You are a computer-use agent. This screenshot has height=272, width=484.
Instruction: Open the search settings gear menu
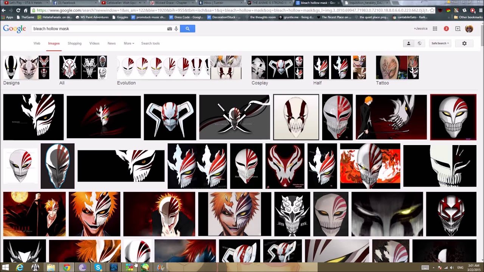coord(464,43)
